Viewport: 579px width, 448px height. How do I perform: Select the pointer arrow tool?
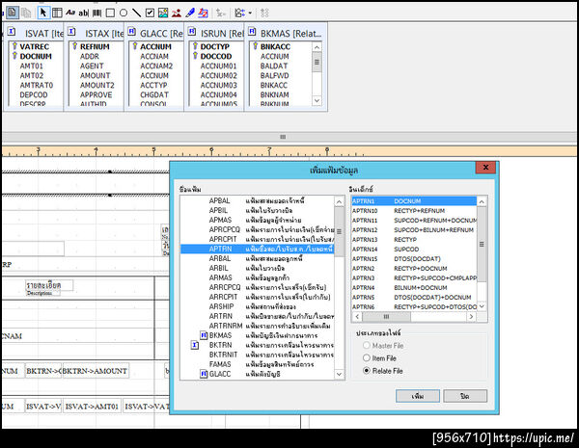(43, 13)
